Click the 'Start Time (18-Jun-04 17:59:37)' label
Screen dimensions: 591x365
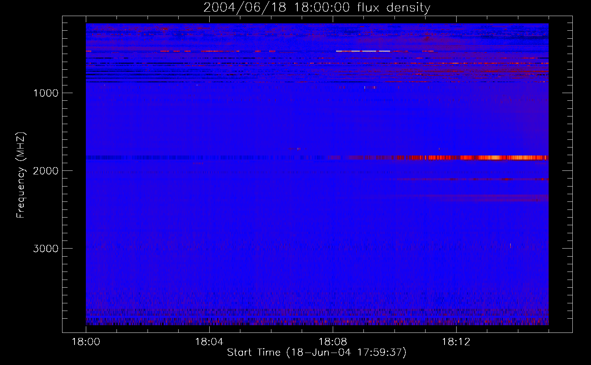317,353
